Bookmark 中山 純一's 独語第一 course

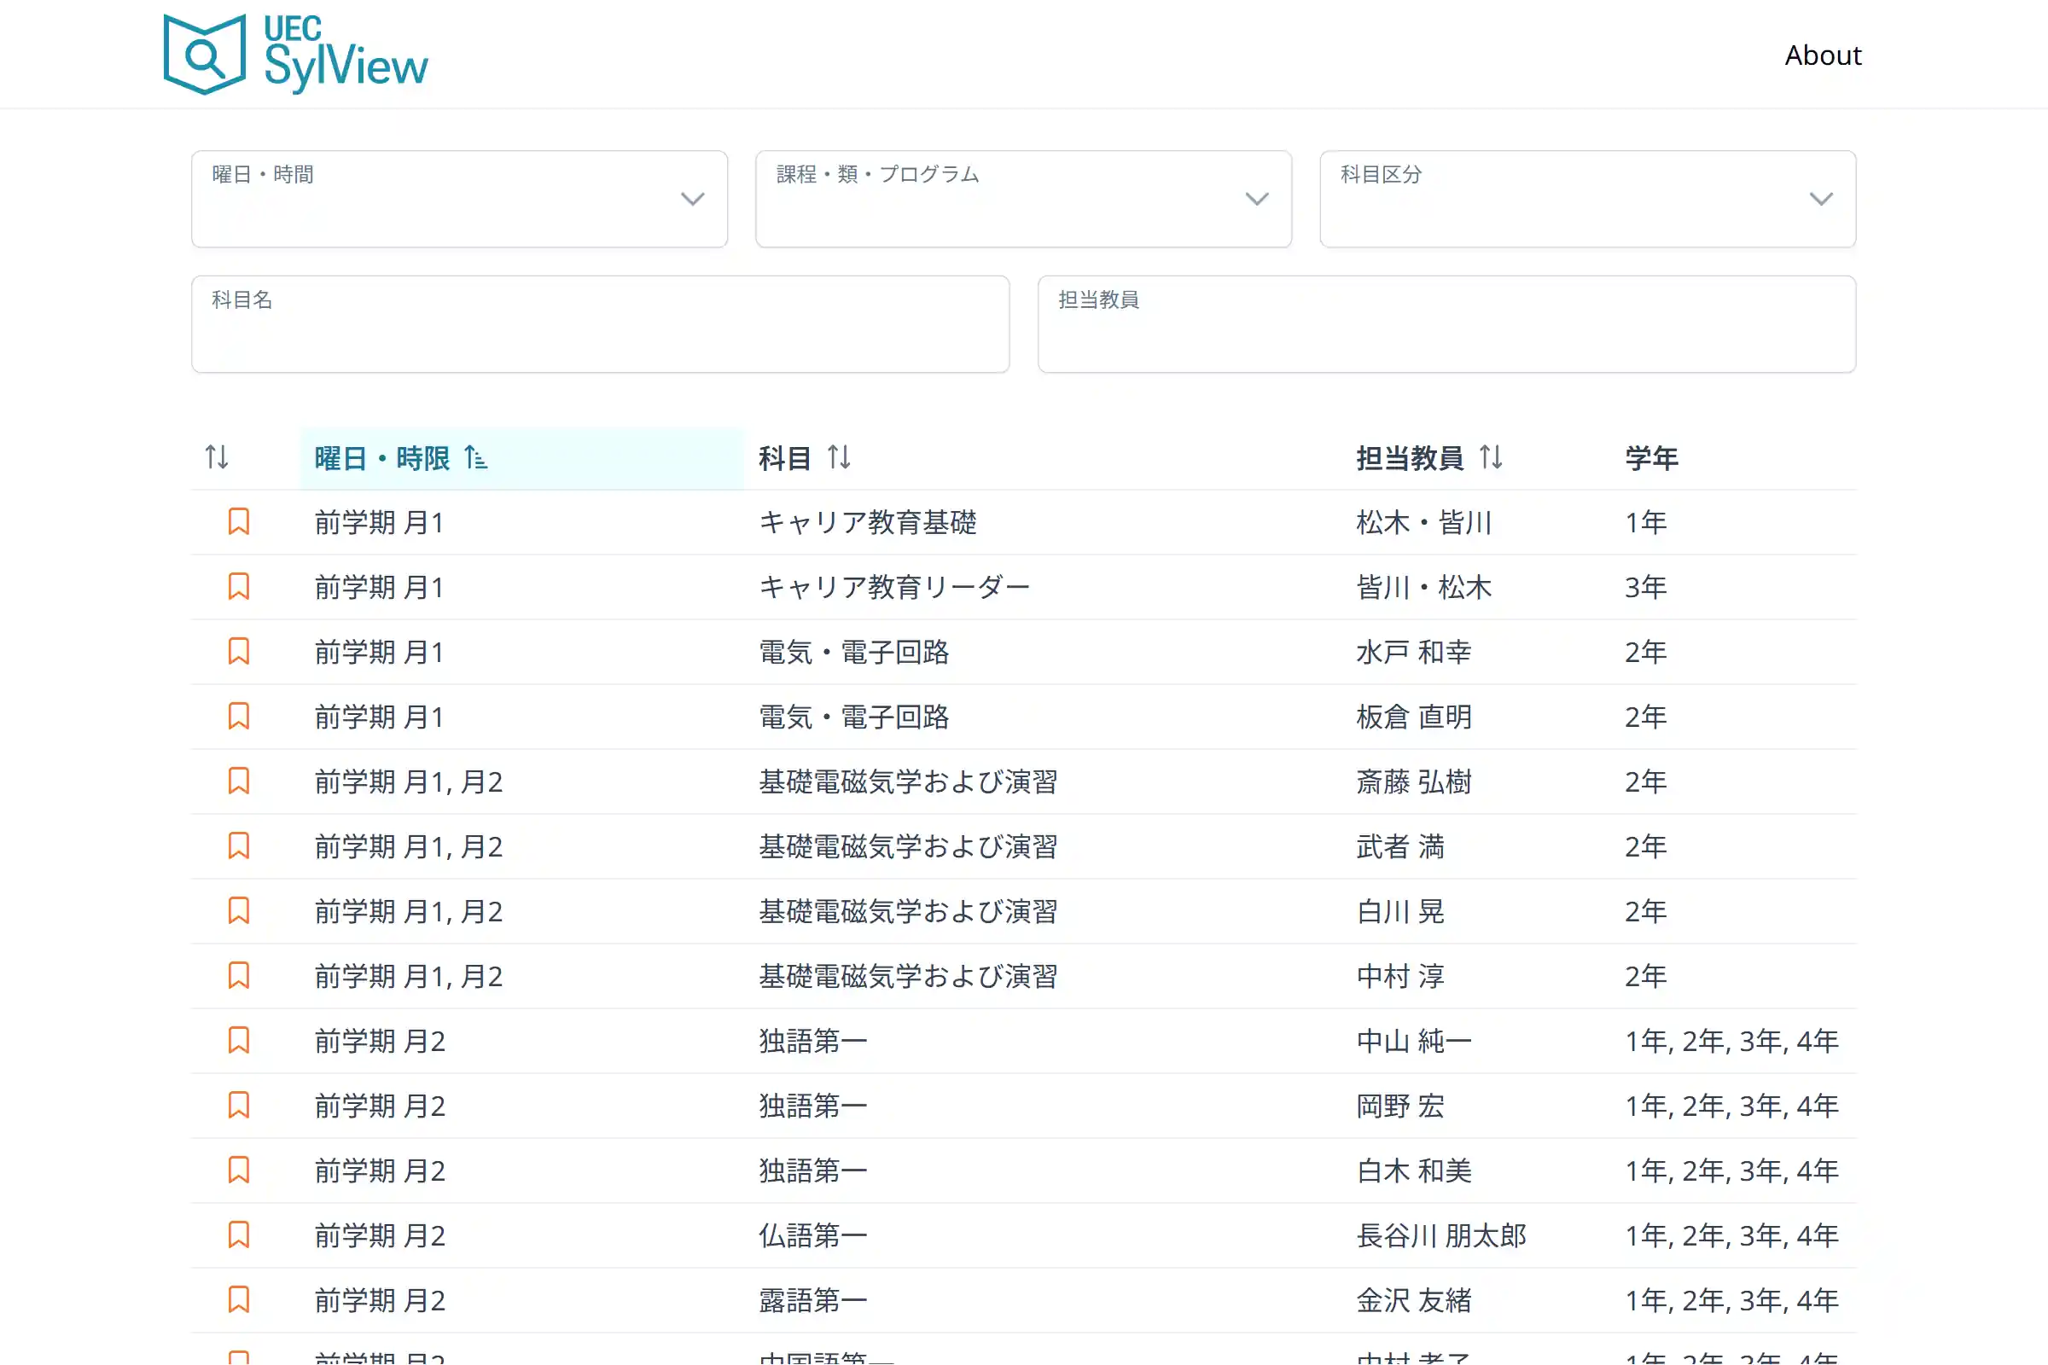[x=239, y=1041]
